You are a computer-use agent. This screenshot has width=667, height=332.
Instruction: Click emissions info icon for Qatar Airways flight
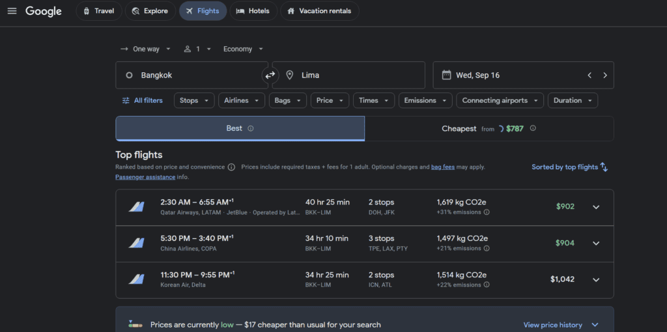pyautogui.click(x=487, y=212)
